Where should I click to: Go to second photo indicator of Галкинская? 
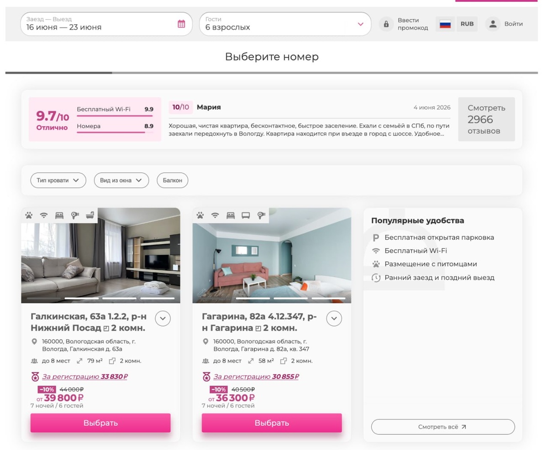coord(81,298)
